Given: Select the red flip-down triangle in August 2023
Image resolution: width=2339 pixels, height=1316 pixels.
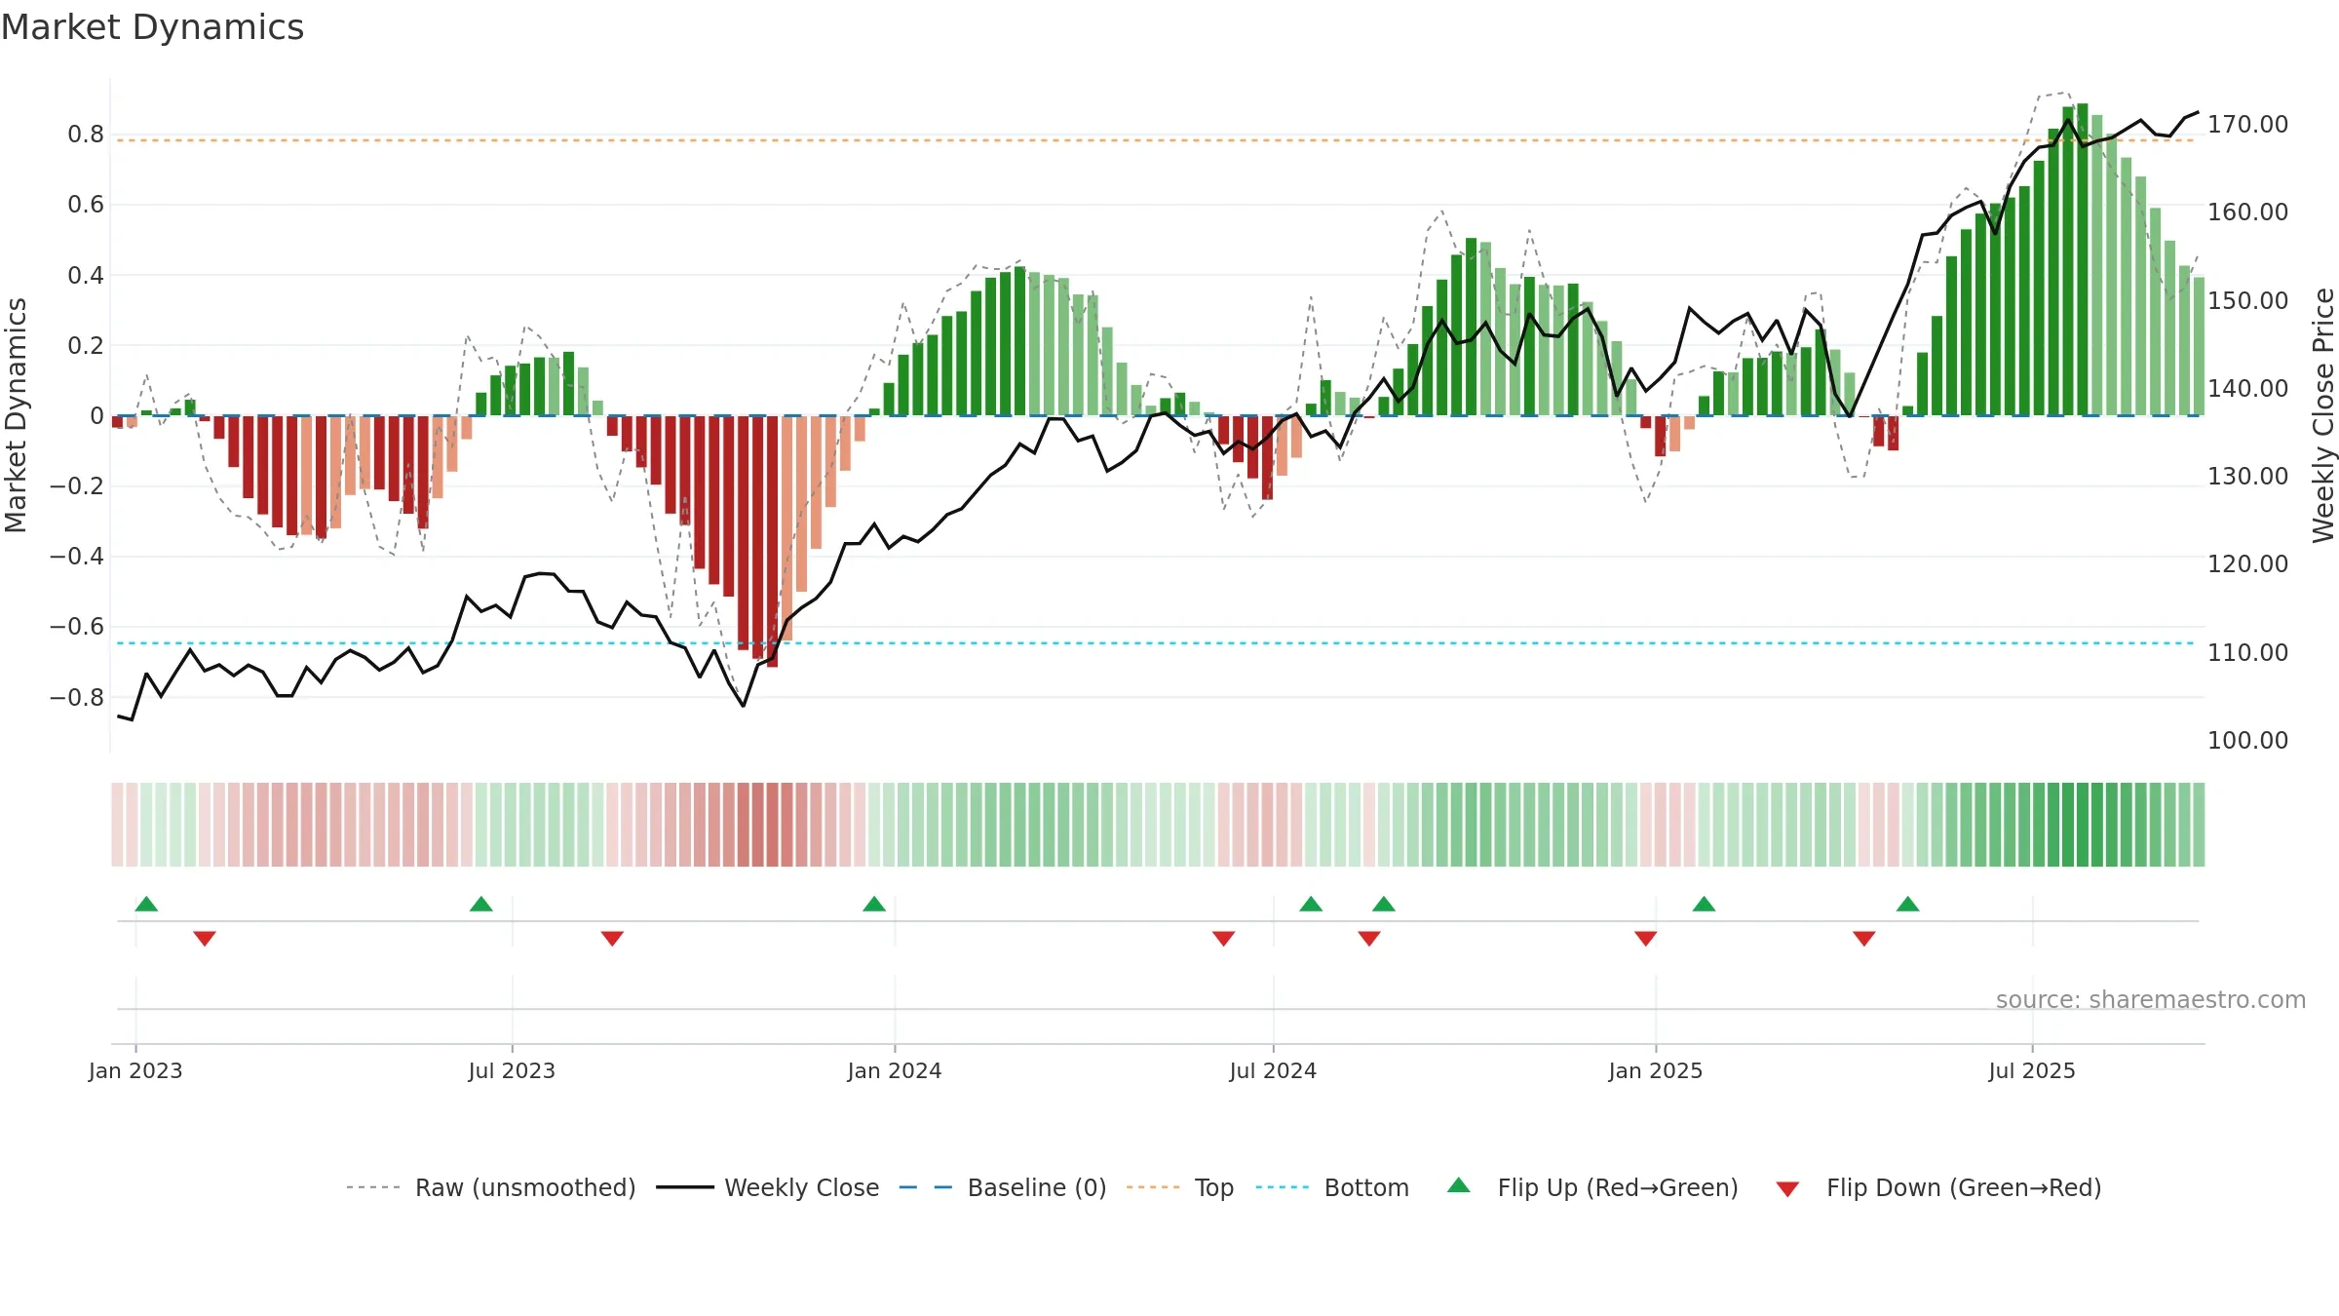Looking at the screenshot, I should (x=612, y=938).
